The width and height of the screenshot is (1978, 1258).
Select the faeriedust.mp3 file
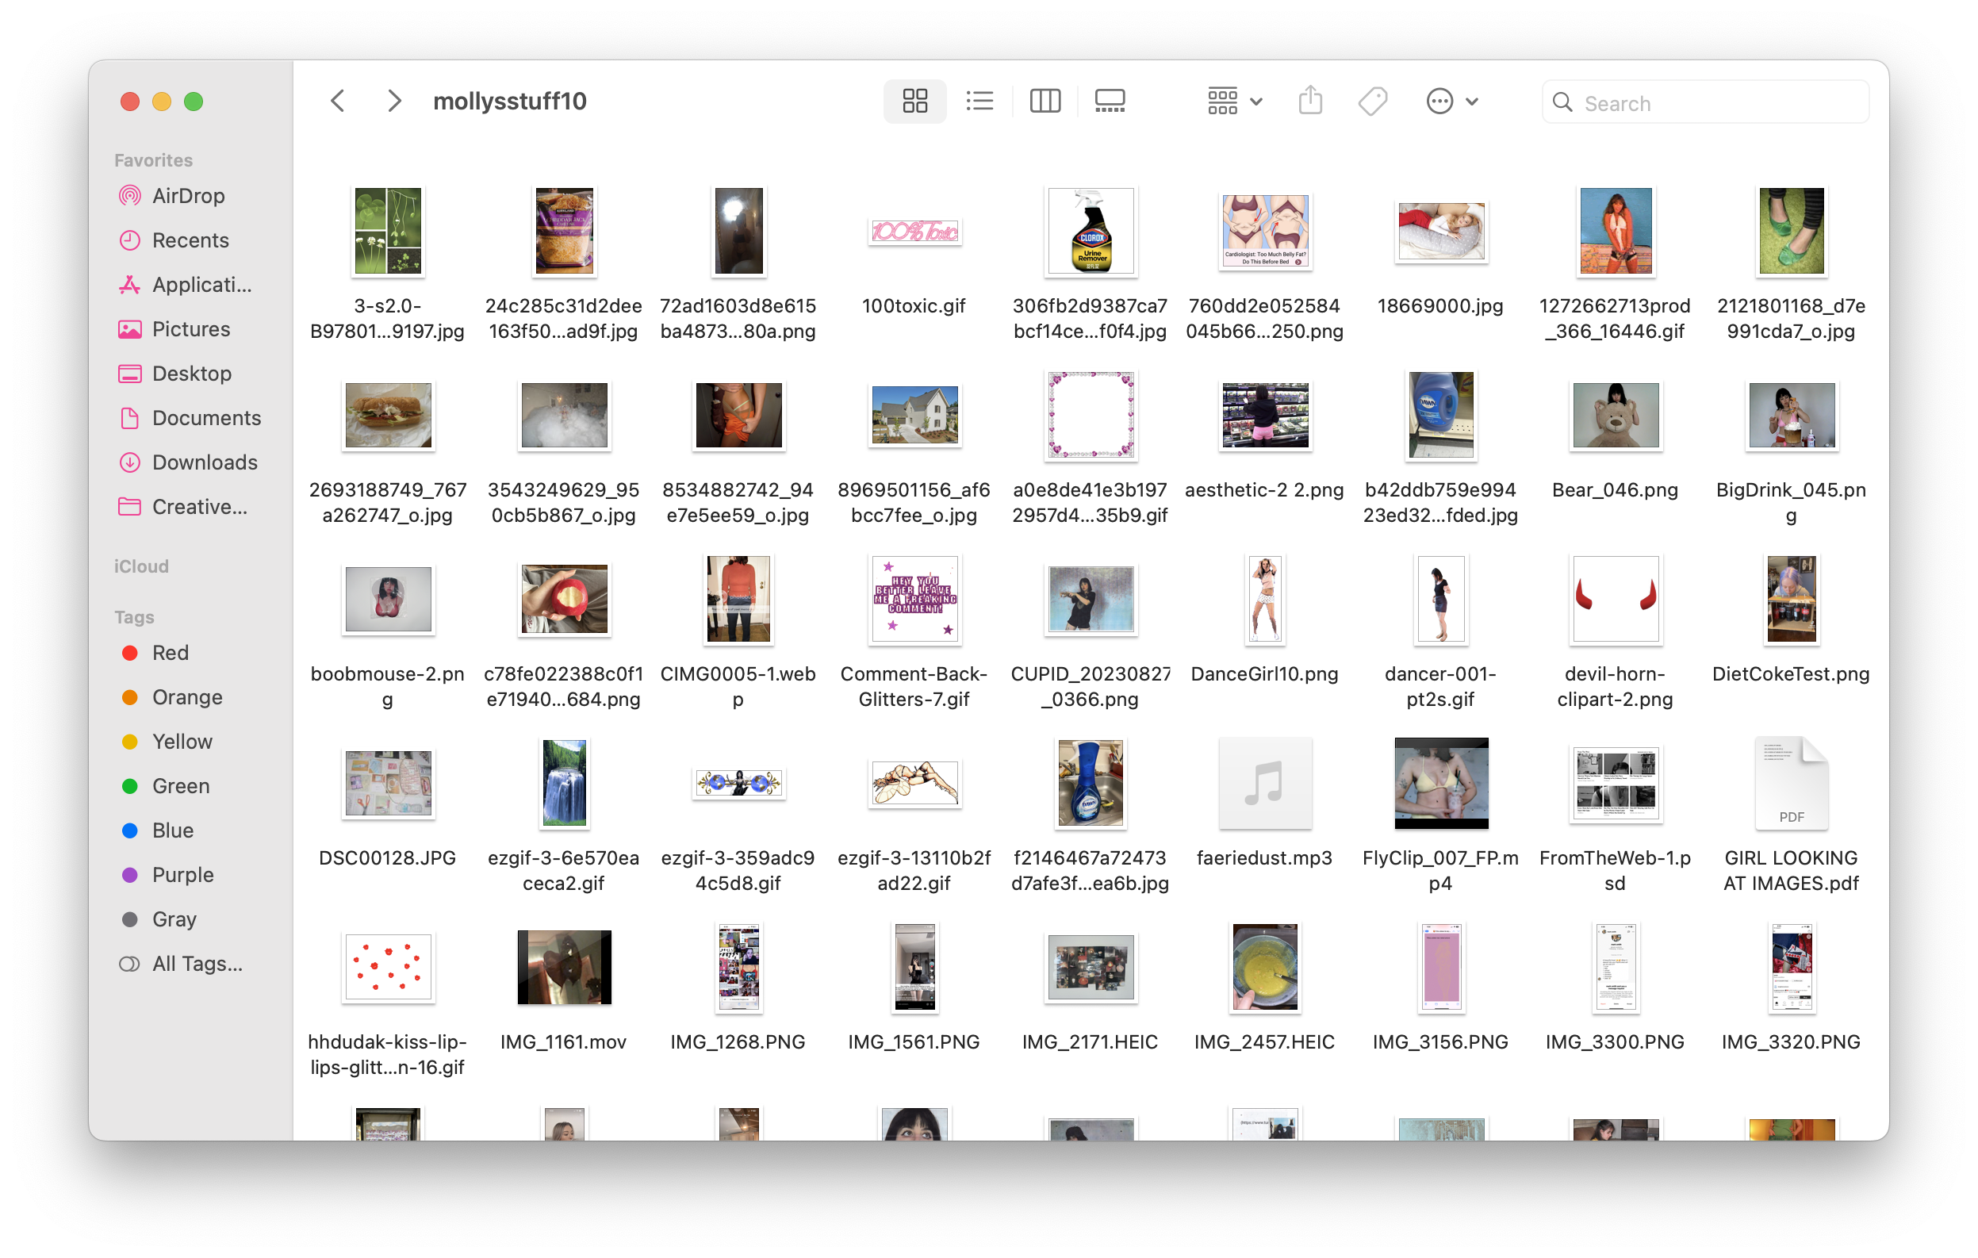pos(1264,783)
